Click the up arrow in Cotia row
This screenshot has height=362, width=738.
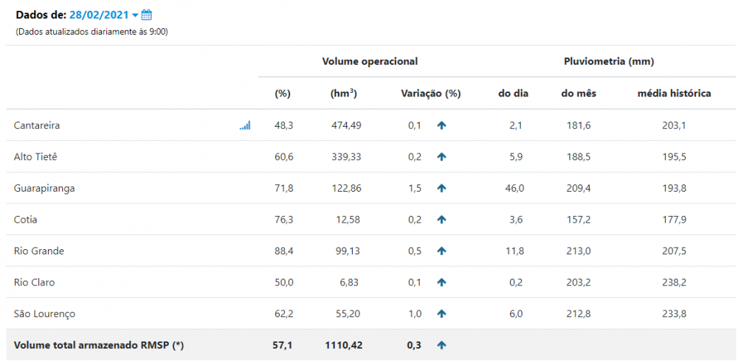coord(441,220)
